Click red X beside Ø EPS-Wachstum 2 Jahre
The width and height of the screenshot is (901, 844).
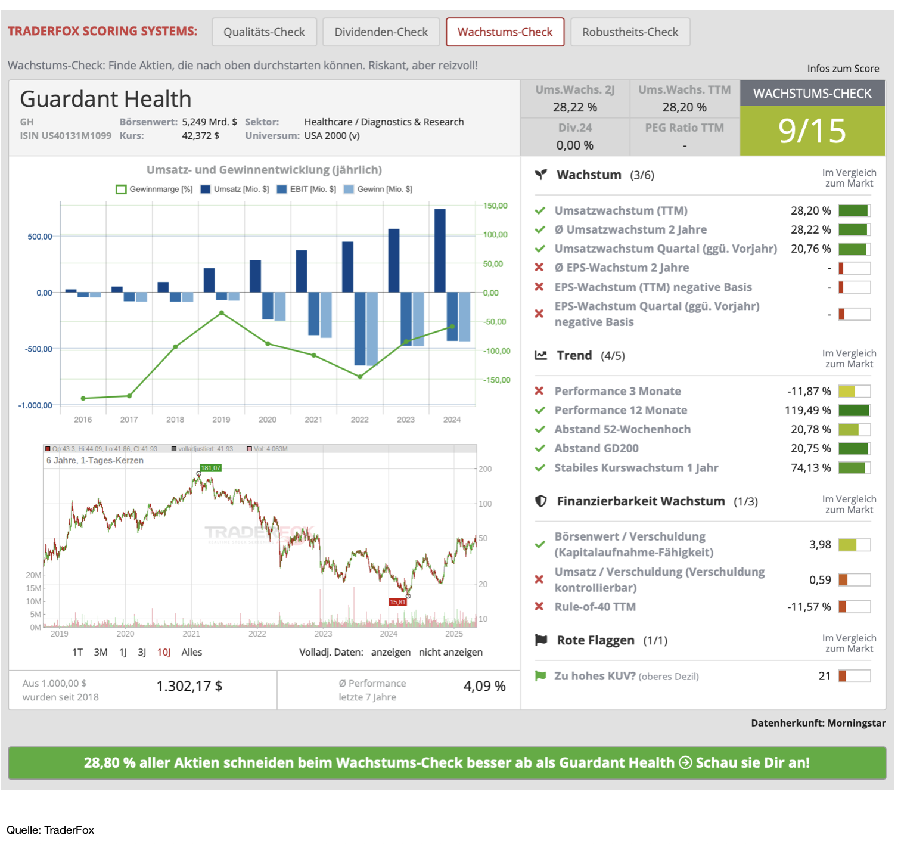coord(539,268)
